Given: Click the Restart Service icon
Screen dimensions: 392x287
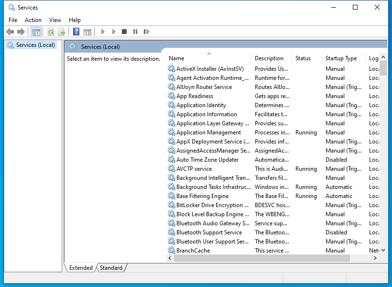Looking at the screenshot, I should [146, 32].
